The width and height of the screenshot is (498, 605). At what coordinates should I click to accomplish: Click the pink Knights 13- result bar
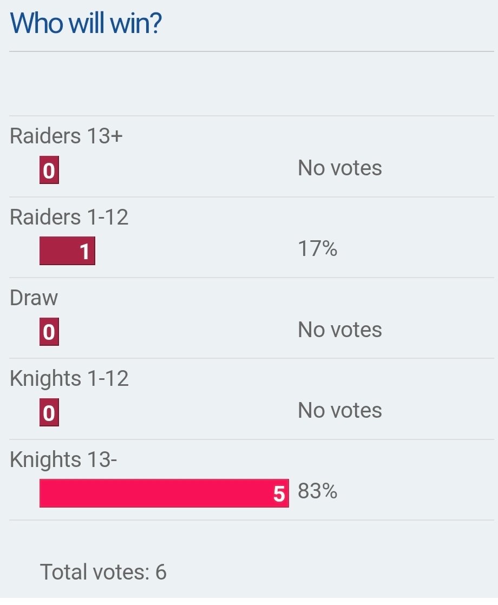pyautogui.click(x=164, y=493)
